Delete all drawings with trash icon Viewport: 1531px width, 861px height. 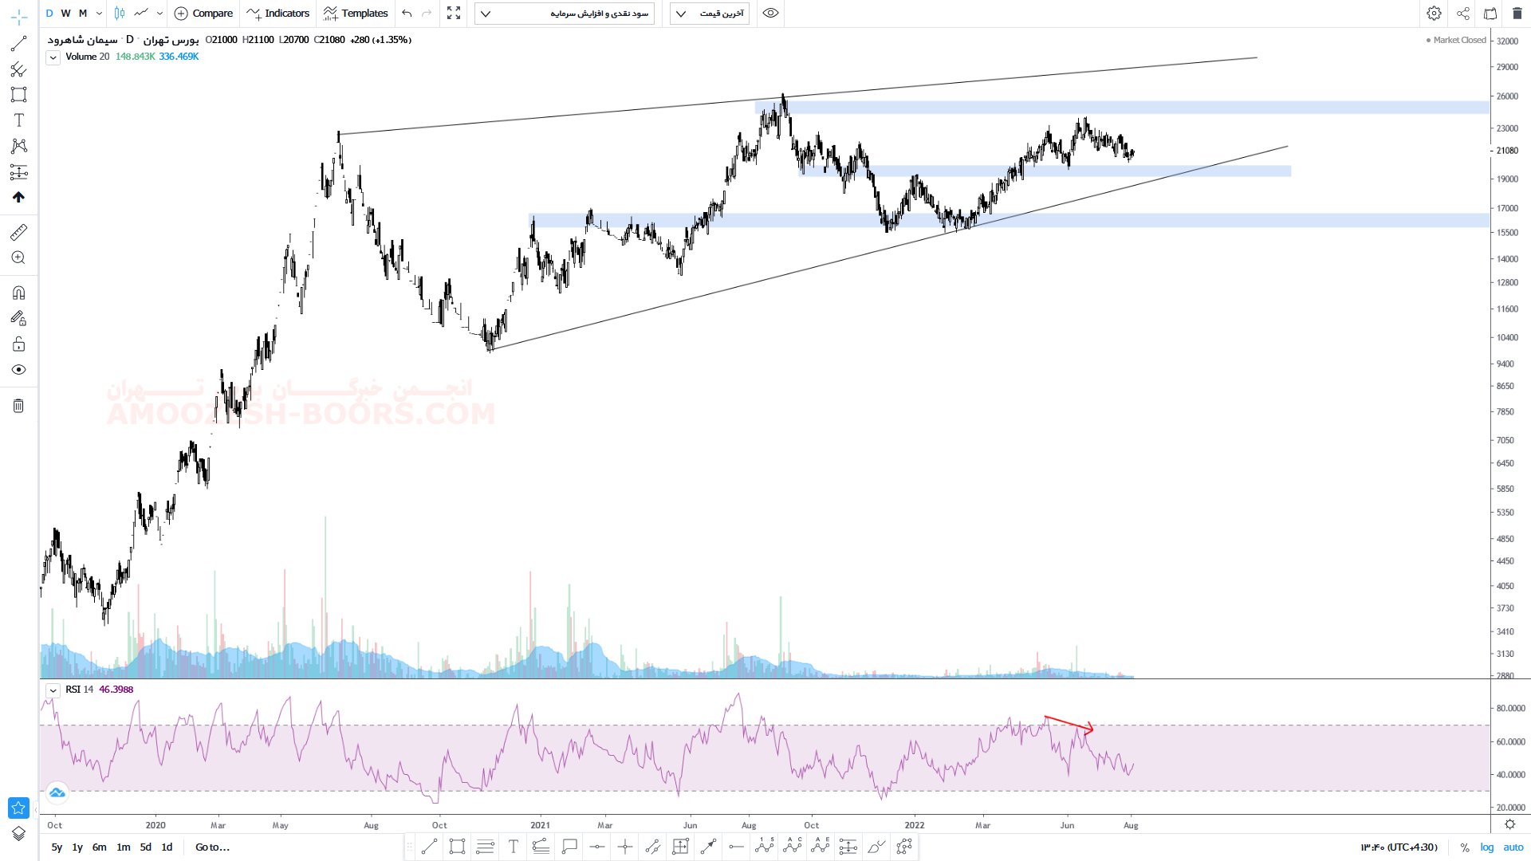click(x=18, y=406)
